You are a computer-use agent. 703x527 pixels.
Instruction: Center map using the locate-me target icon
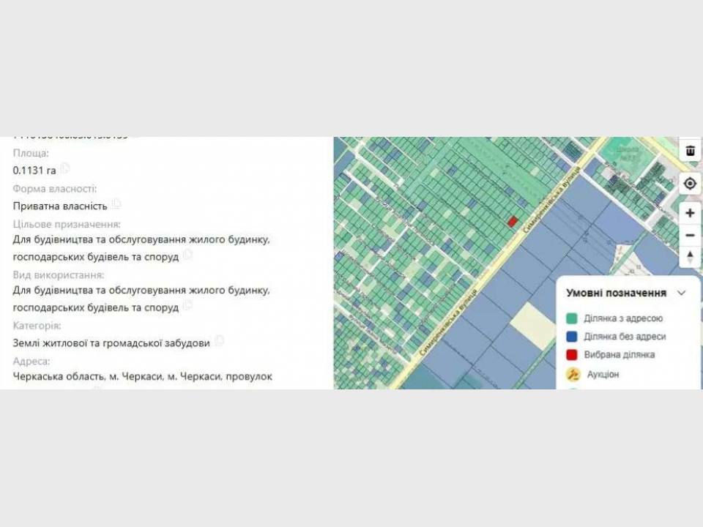[690, 184]
